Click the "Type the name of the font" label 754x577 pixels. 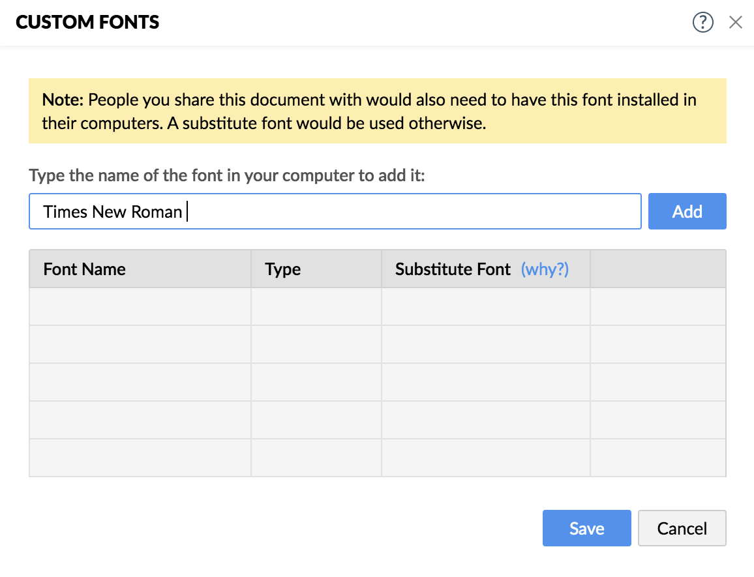[x=227, y=176]
